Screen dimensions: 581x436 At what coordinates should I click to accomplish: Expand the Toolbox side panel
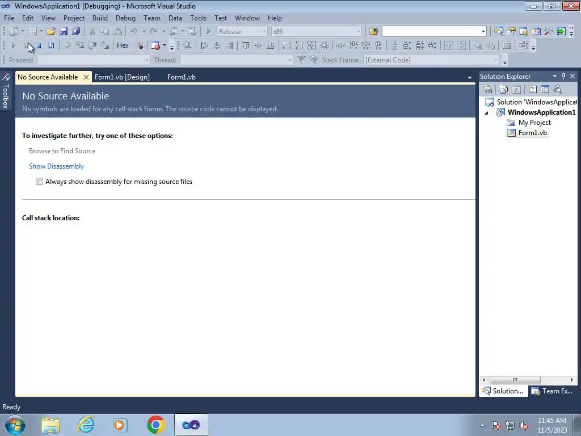[6, 91]
